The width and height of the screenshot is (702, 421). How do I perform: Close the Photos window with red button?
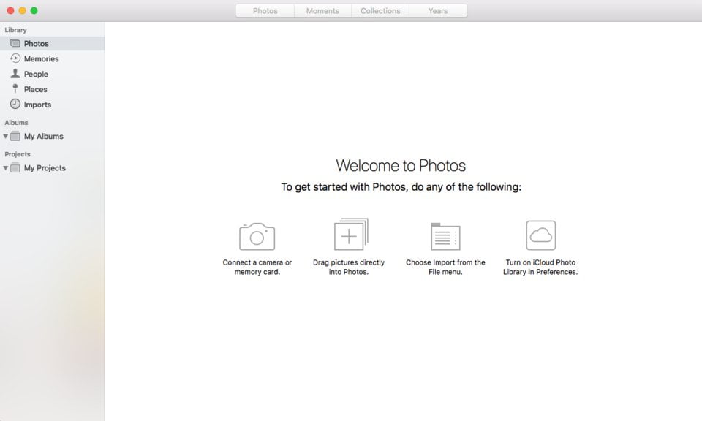point(10,10)
